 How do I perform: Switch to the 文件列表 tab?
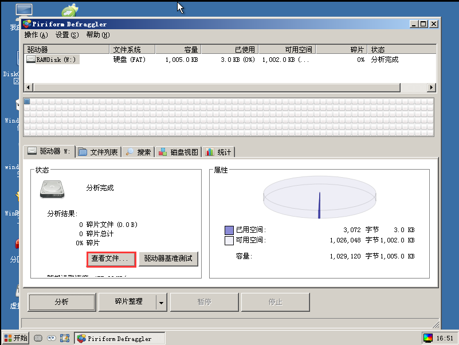click(99, 152)
